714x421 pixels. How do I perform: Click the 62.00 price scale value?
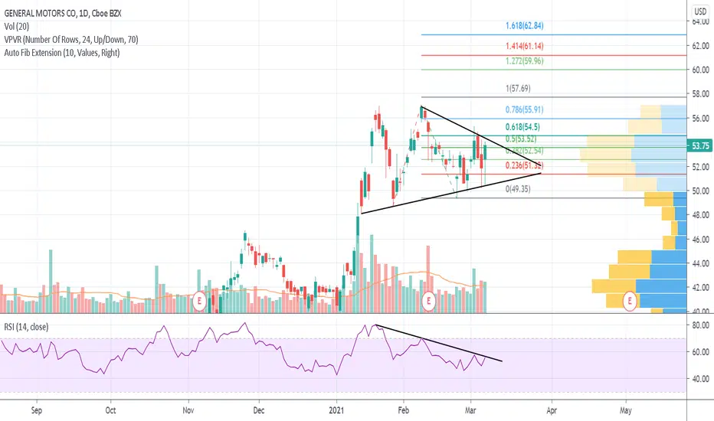pos(700,45)
